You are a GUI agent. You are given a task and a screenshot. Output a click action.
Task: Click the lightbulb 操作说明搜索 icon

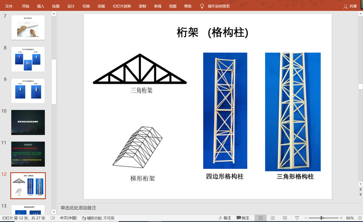pos(202,6)
